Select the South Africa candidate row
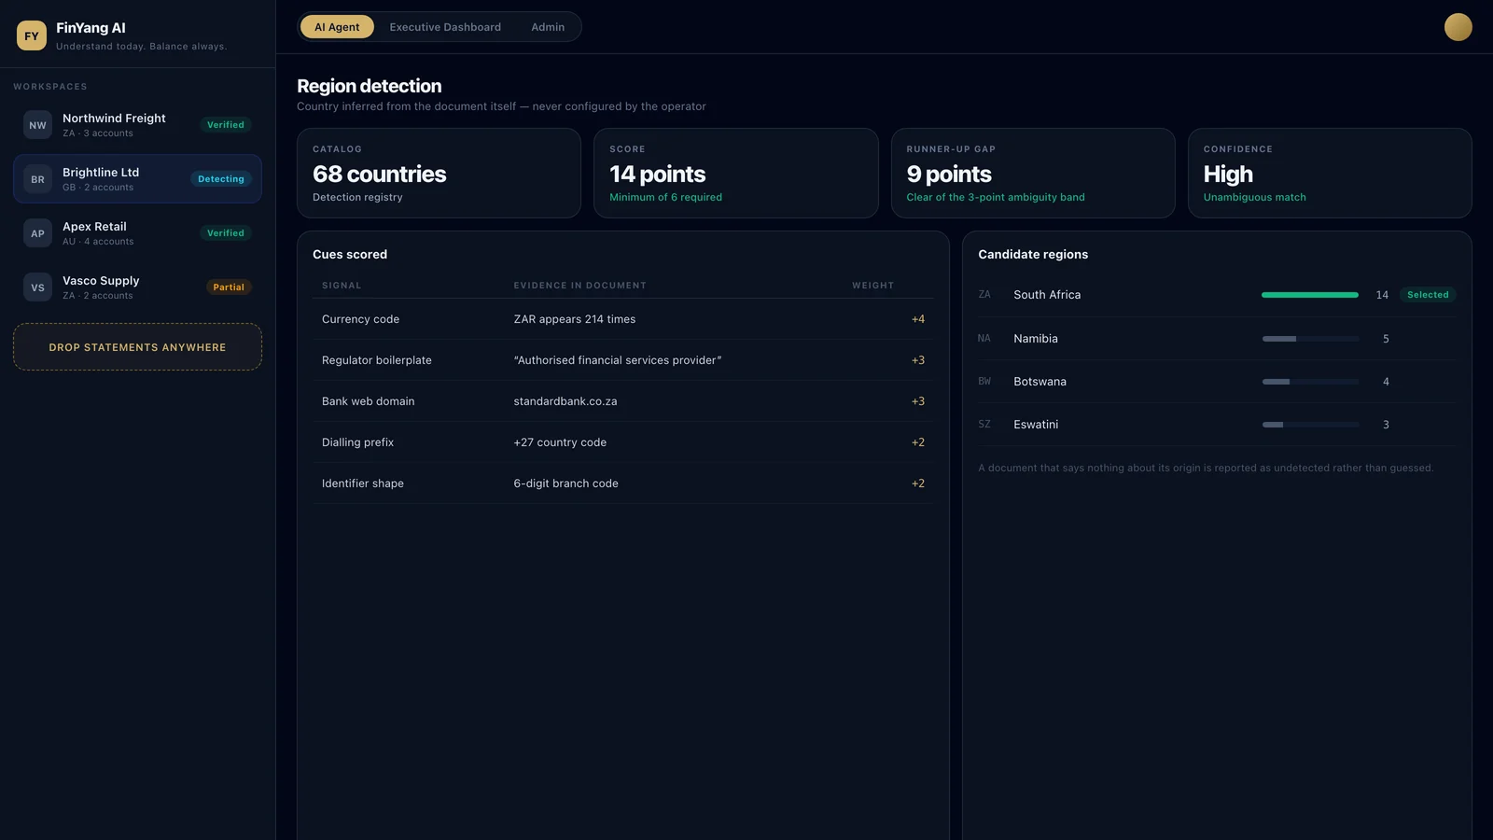The image size is (1493, 840). tap(1217, 295)
